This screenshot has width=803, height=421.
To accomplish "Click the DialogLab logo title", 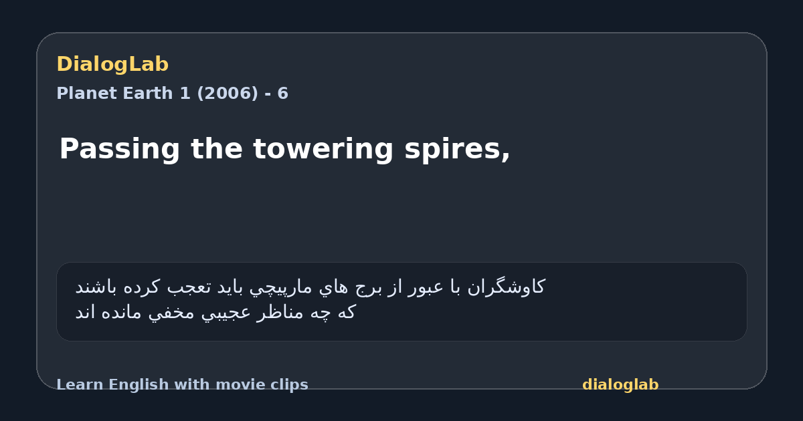I will coord(112,65).
